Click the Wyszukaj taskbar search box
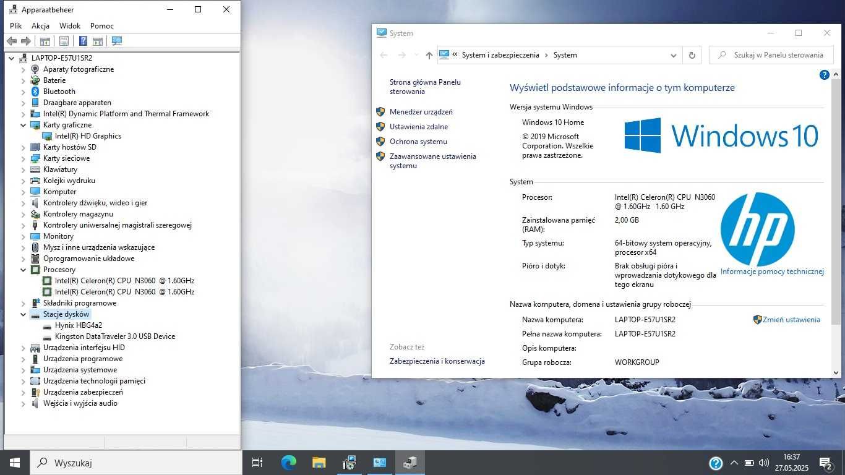This screenshot has width=845, height=475. [x=136, y=462]
